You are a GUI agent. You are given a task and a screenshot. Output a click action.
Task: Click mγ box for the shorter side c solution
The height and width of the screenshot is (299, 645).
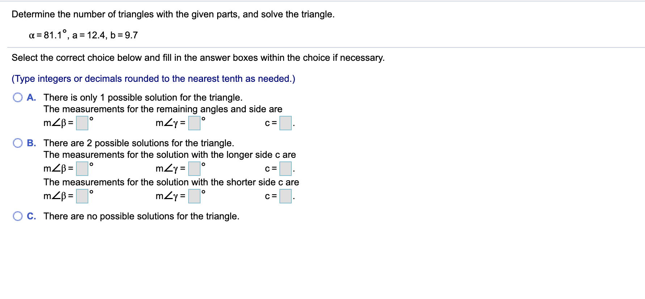(x=194, y=197)
